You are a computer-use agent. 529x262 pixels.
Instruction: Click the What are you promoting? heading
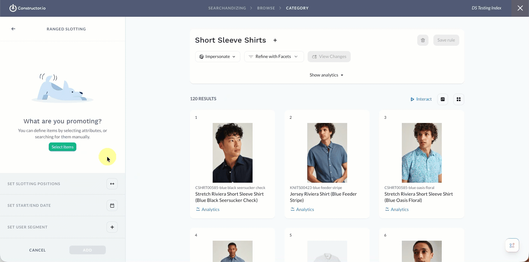coord(62,121)
